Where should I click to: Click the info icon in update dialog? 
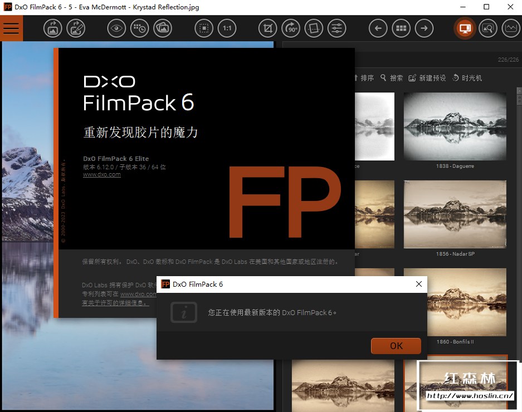(184, 312)
